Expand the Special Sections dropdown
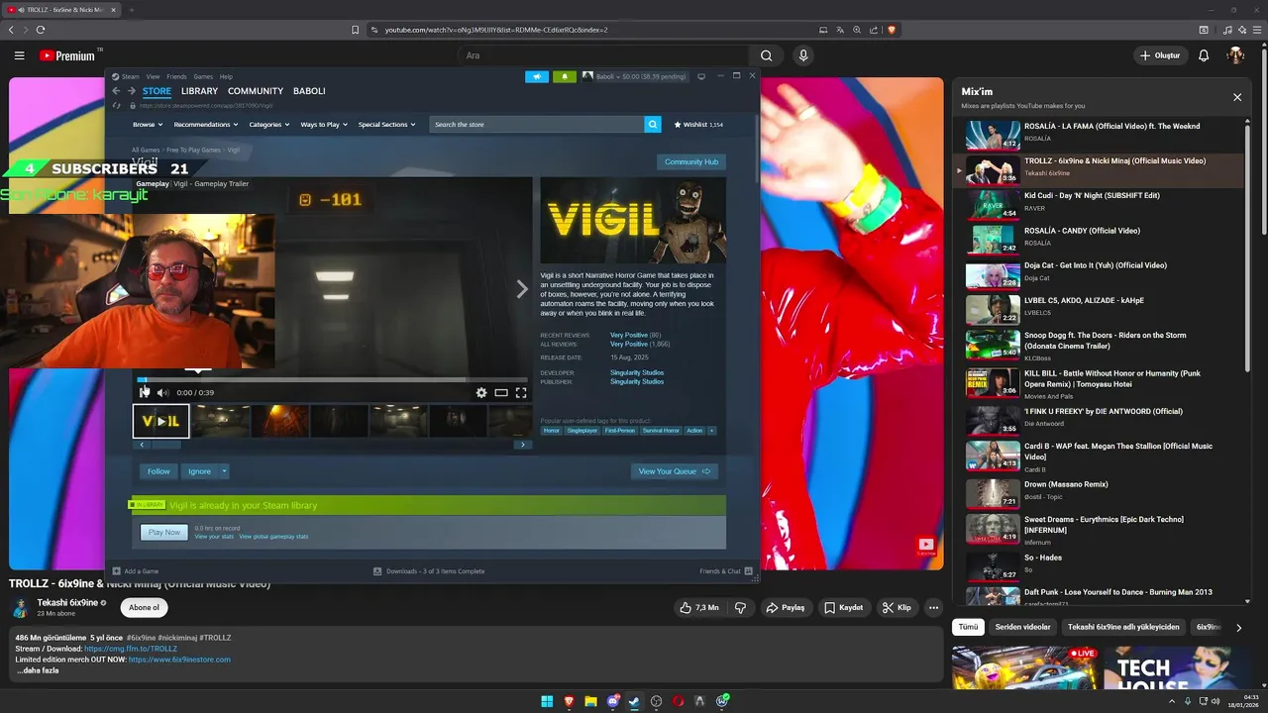This screenshot has height=713, width=1268. pyautogui.click(x=386, y=125)
